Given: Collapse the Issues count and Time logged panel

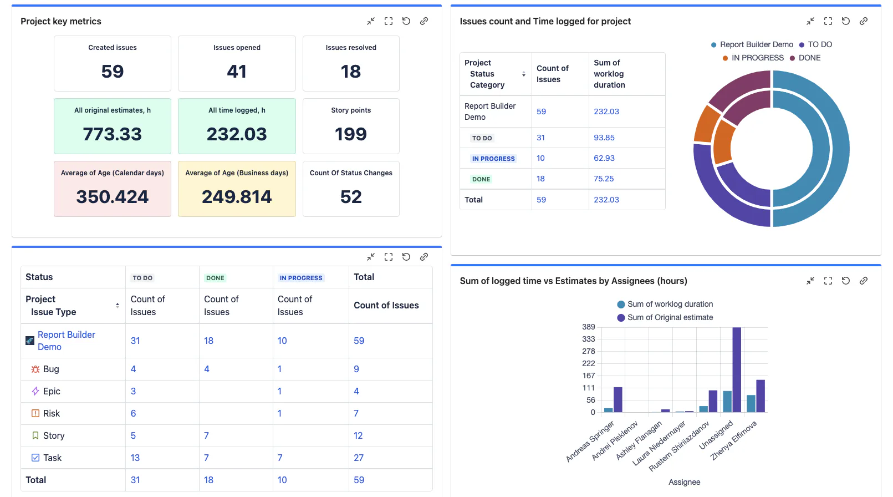Looking at the screenshot, I should tap(810, 21).
